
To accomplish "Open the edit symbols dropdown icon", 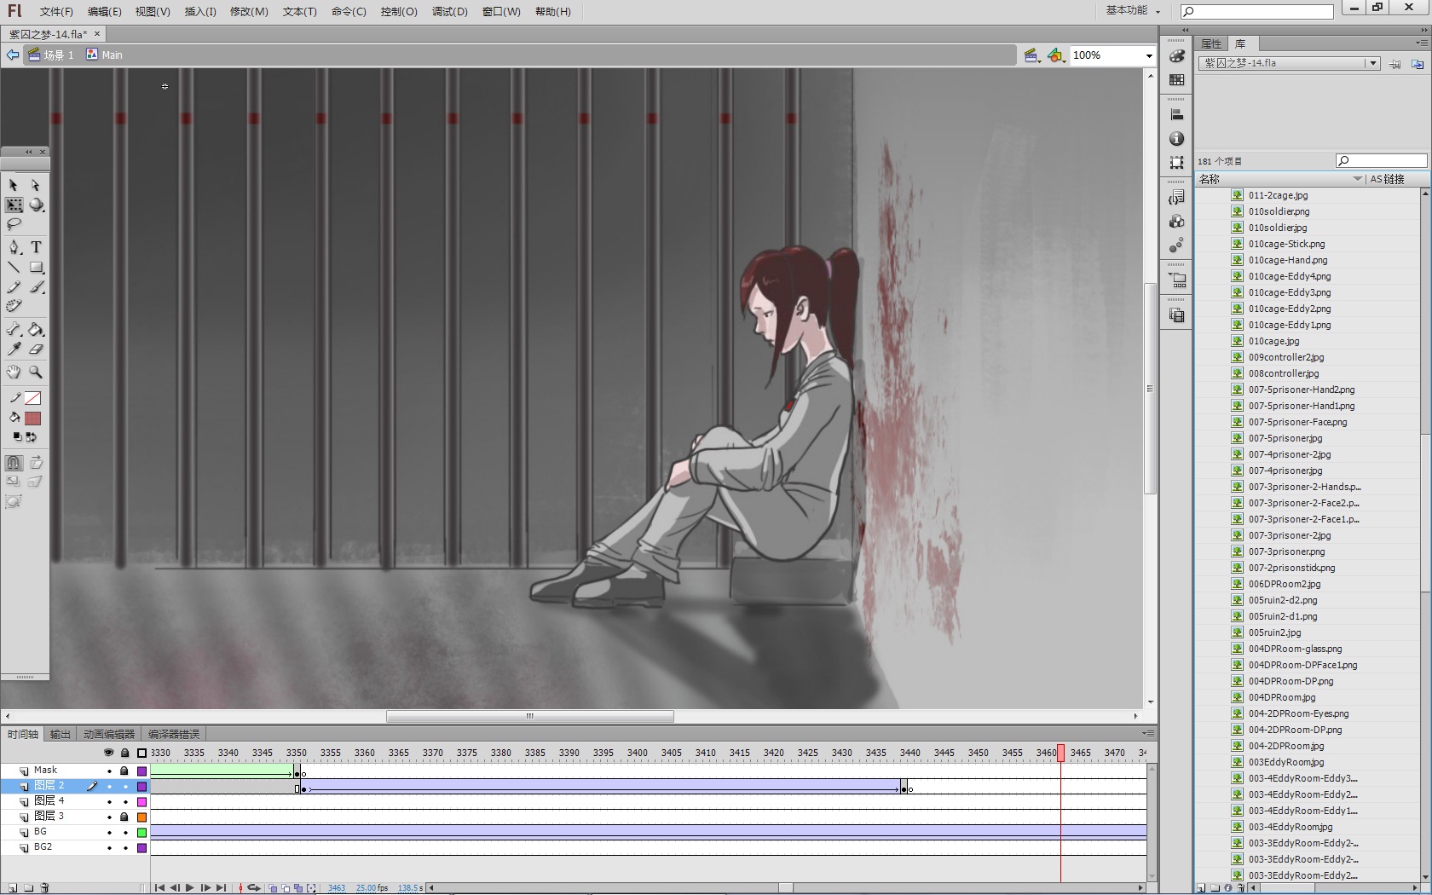I will tap(1057, 55).
